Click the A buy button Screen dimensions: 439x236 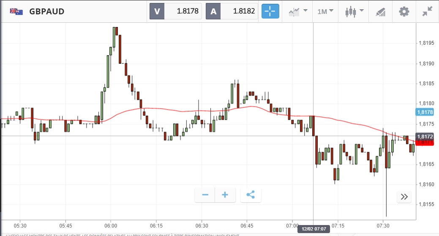[x=213, y=11]
